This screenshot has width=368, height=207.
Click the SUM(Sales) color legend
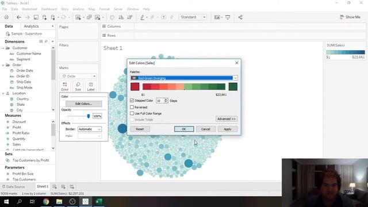click(x=345, y=52)
